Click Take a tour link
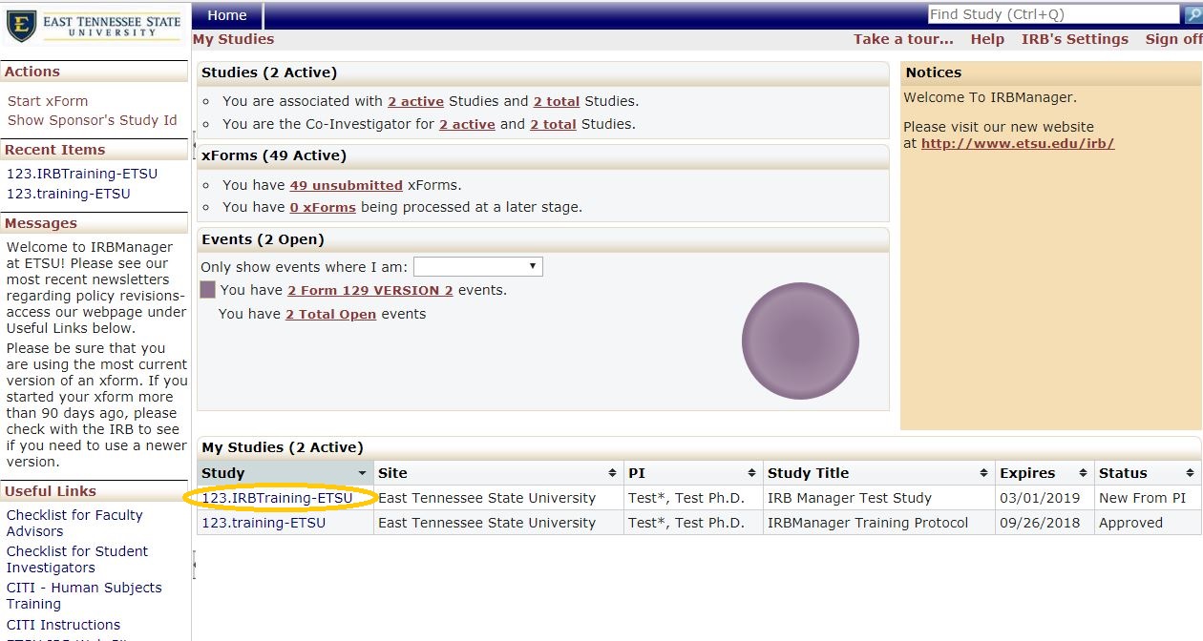The height and width of the screenshot is (641, 1203). point(903,39)
